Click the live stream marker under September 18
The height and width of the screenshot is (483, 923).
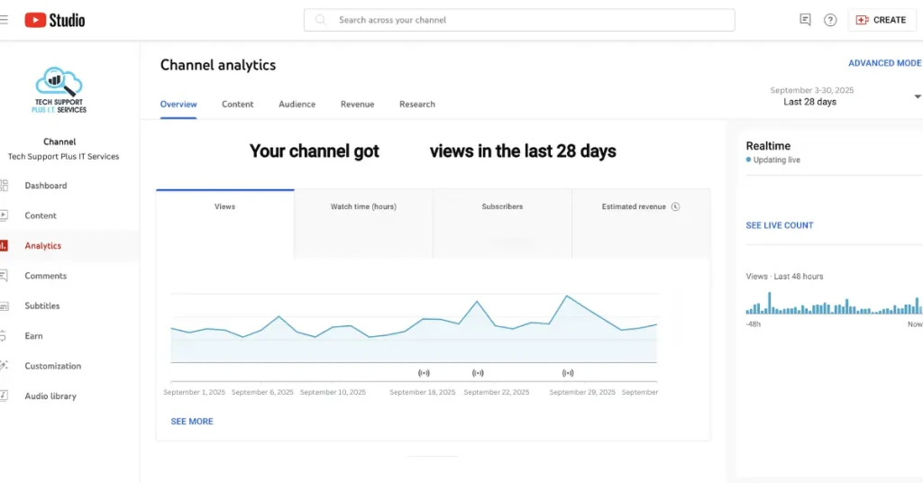click(424, 372)
